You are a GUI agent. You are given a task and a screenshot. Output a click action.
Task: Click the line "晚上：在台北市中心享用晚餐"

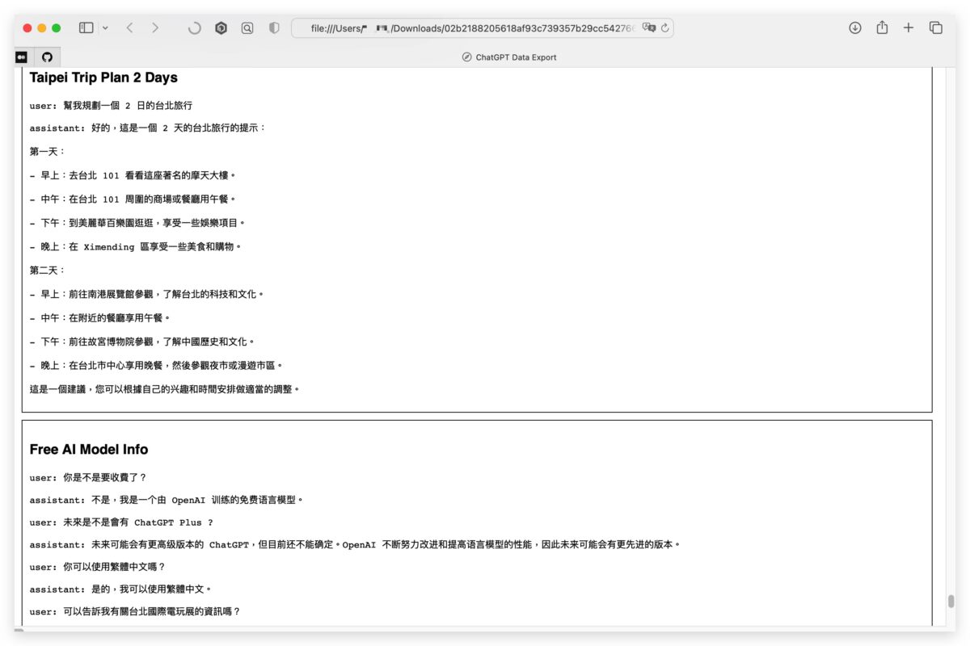(156, 365)
